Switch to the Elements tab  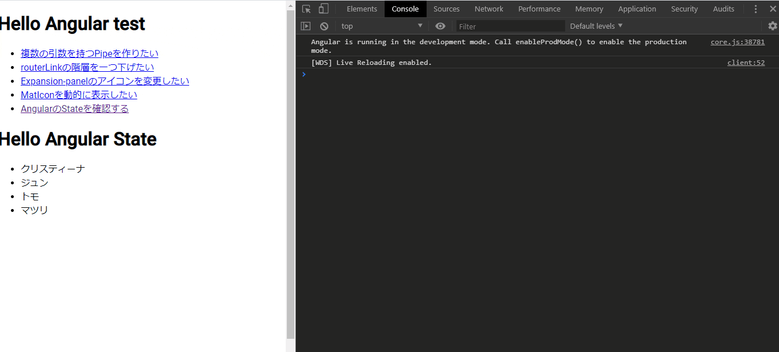[362, 9]
